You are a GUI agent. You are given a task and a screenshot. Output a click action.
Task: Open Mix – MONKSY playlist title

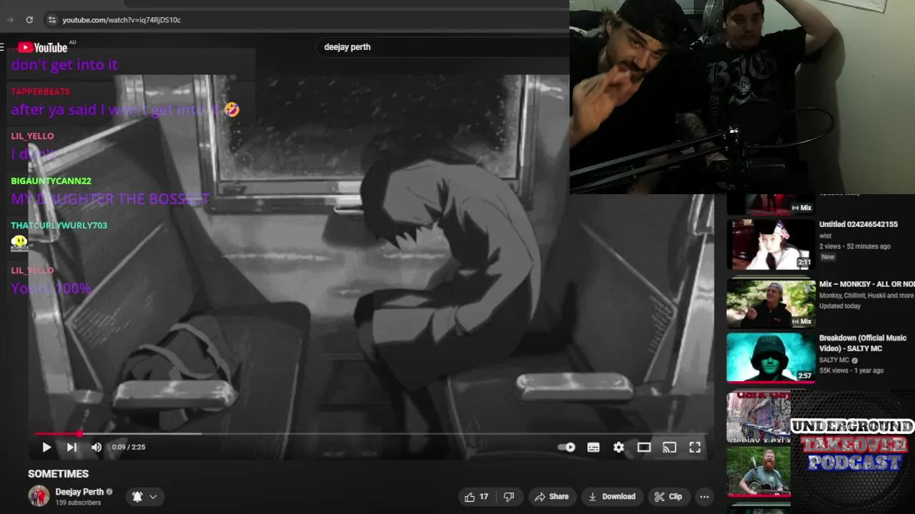point(866,284)
